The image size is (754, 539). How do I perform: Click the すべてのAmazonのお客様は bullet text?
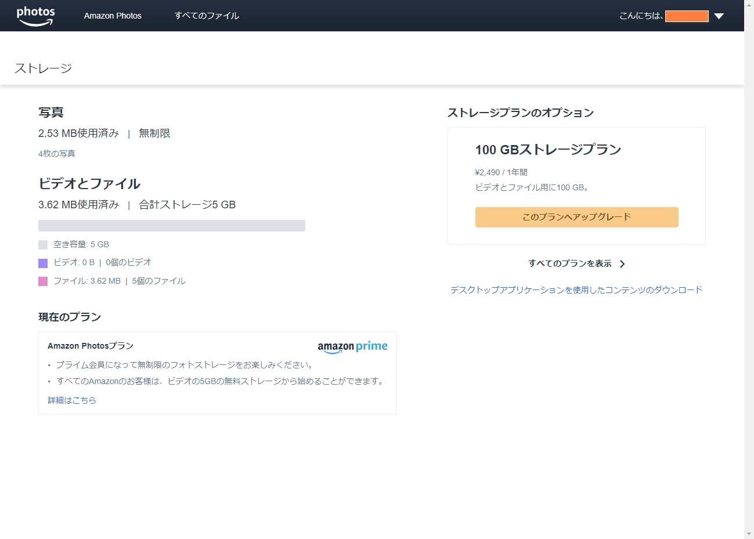221,381
